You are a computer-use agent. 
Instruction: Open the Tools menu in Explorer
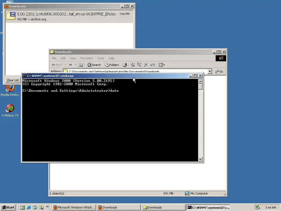tap(100, 58)
